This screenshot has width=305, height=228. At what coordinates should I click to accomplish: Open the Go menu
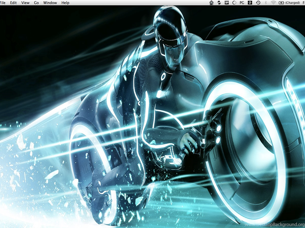36,3
